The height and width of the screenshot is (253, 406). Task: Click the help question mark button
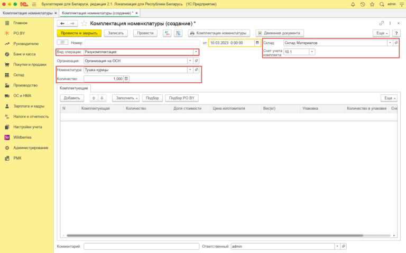[x=396, y=33]
